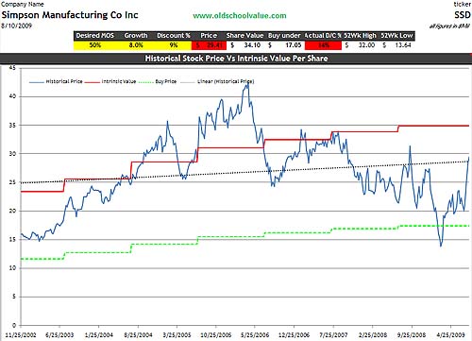Select the yellow 9% Discount cell
This screenshot has height=341, width=472.
coord(174,45)
